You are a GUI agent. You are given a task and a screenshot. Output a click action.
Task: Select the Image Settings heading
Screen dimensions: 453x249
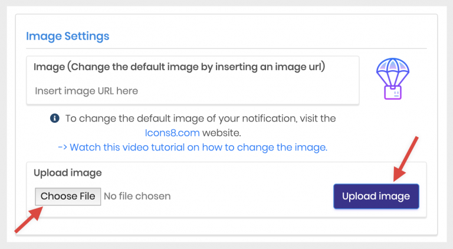click(68, 36)
